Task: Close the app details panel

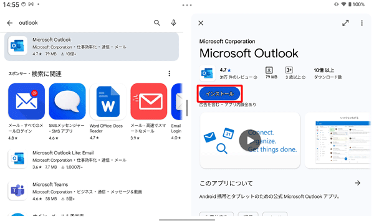Action: point(201,23)
